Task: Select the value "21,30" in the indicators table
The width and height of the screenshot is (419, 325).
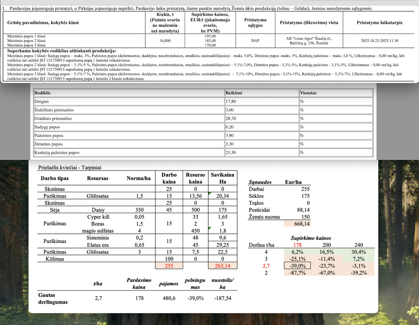Action: click(x=230, y=153)
